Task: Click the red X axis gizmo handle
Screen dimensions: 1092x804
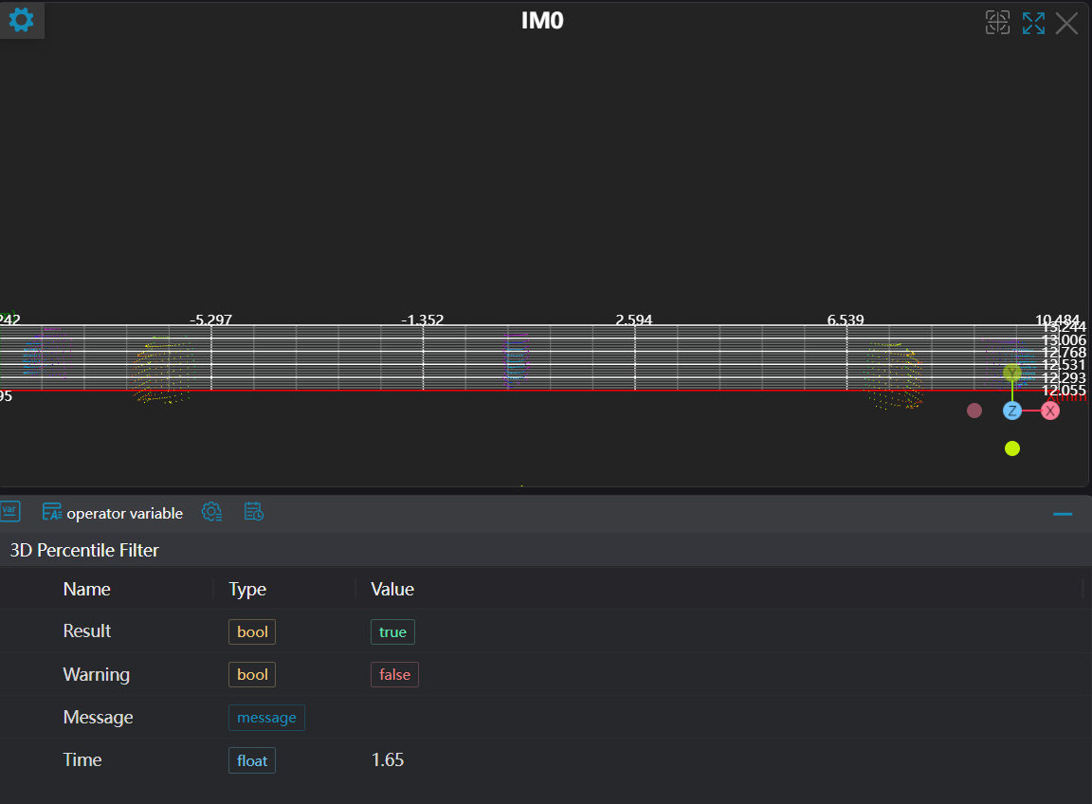Action: click(1050, 411)
